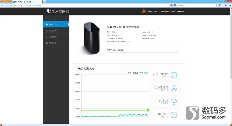This screenshot has width=232, height=126.
Task: Open the 应用管理 sidebar item
Action: pyautogui.click(x=56, y=37)
